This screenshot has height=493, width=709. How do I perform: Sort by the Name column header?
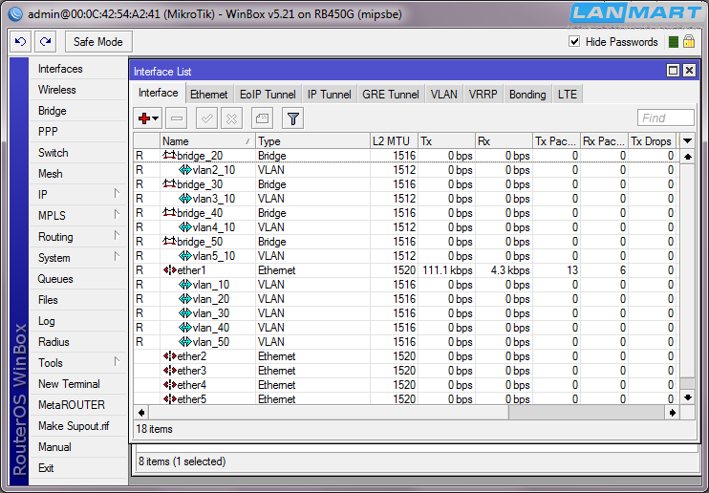208,141
